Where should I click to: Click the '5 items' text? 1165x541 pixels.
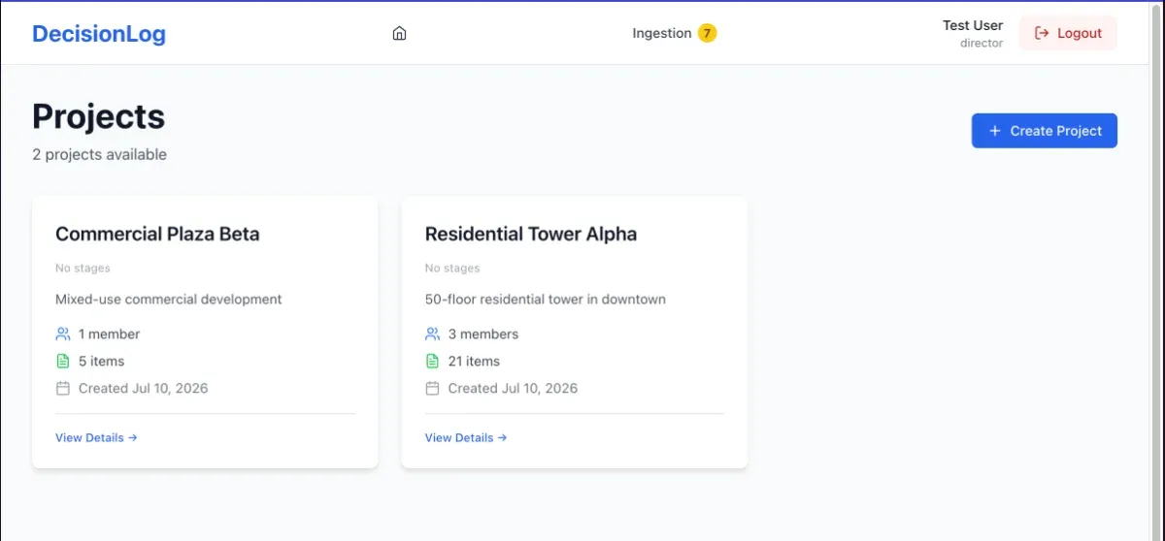102,361
